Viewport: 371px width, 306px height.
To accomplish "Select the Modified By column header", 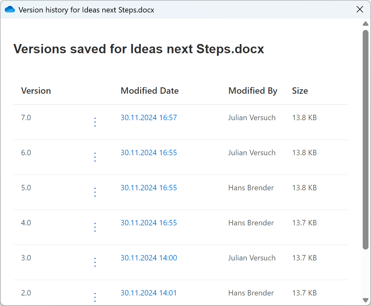I will pyautogui.click(x=252, y=91).
